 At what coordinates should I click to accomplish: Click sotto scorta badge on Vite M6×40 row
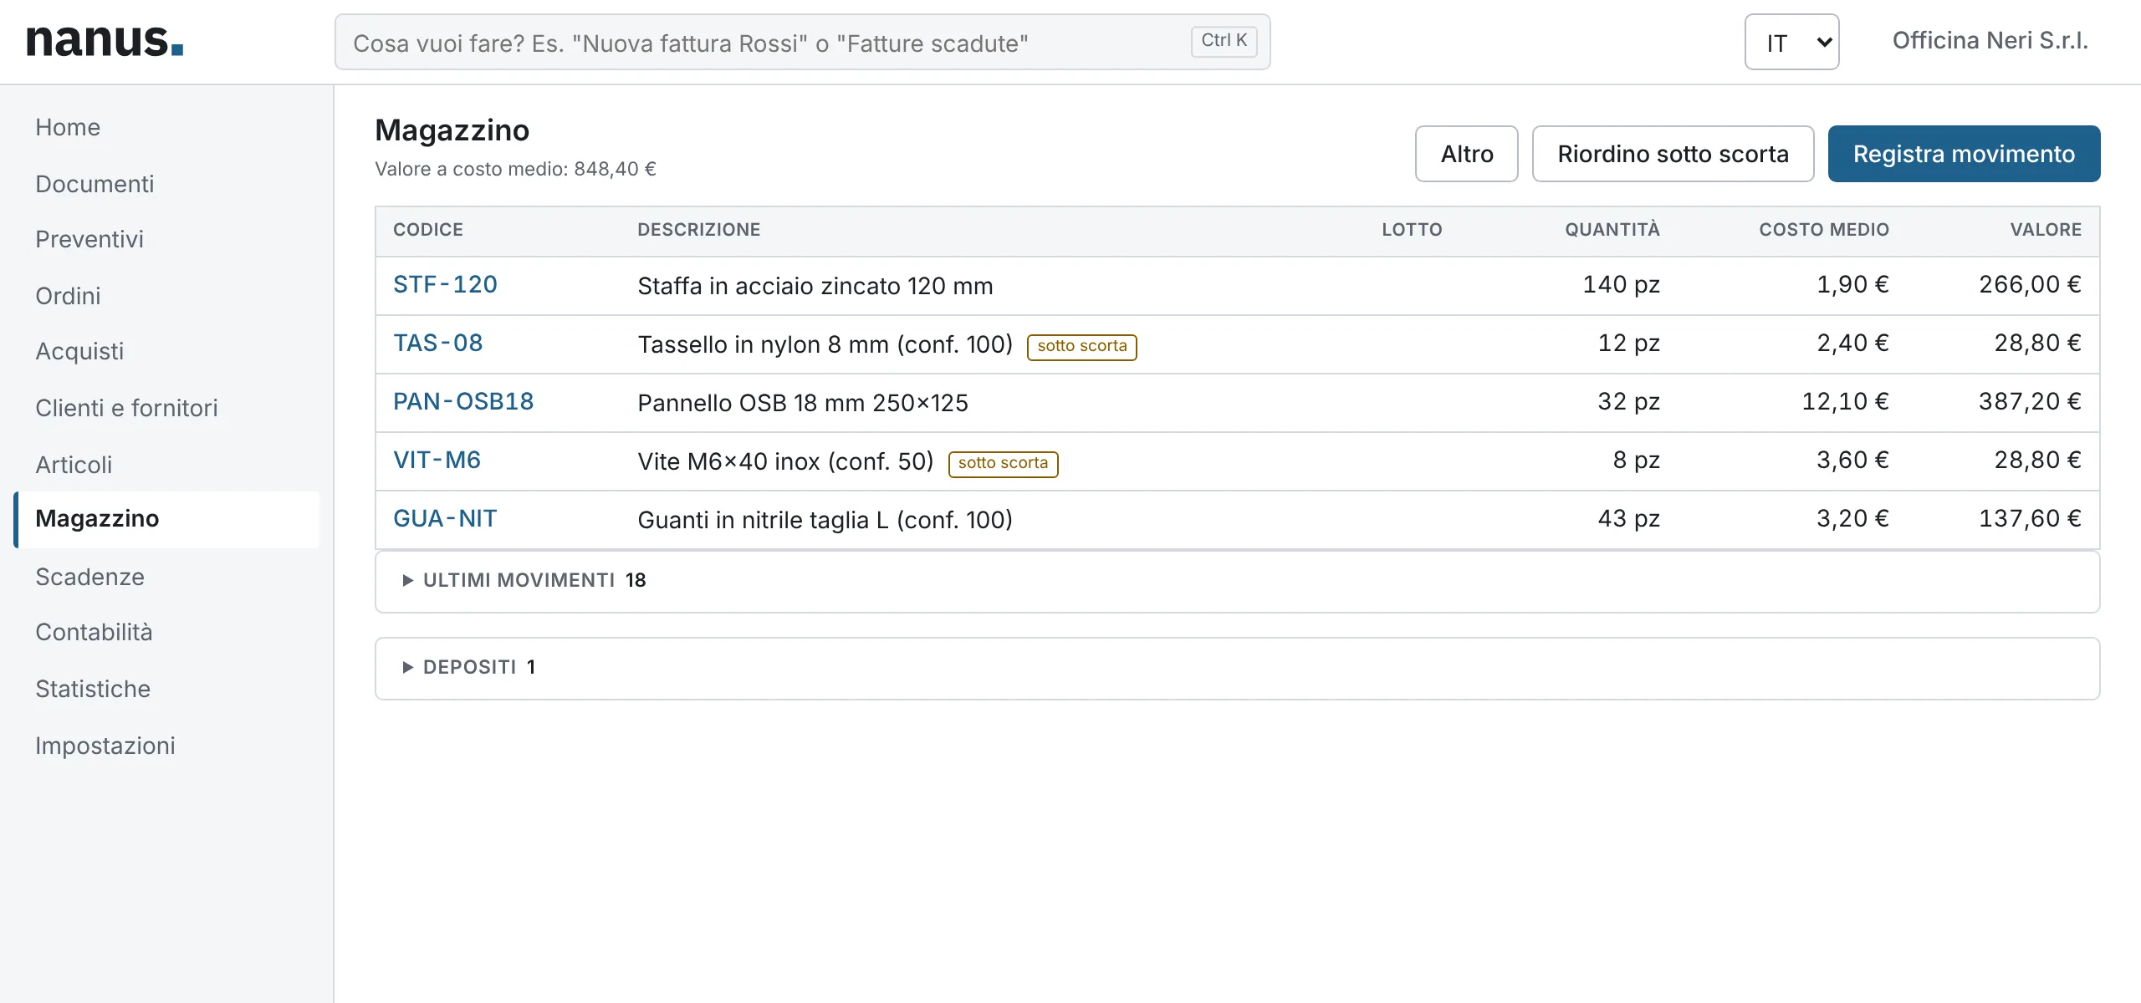[x=1003, y=463]
